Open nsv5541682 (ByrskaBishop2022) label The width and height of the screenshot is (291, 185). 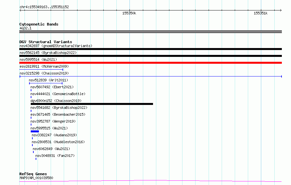coord(59,108)
